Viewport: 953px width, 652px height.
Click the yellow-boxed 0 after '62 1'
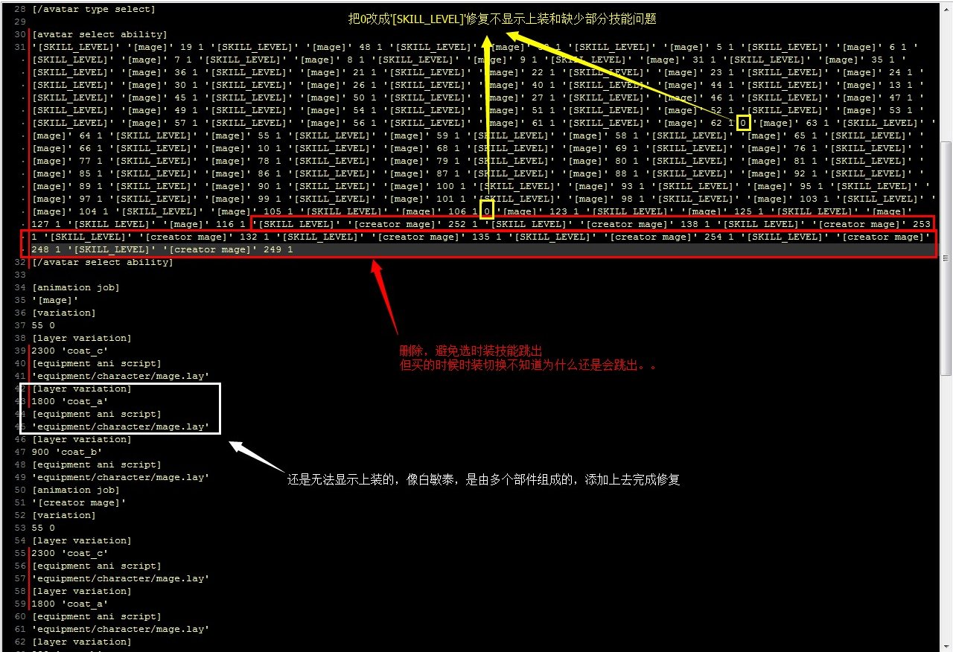coord(743,124)
